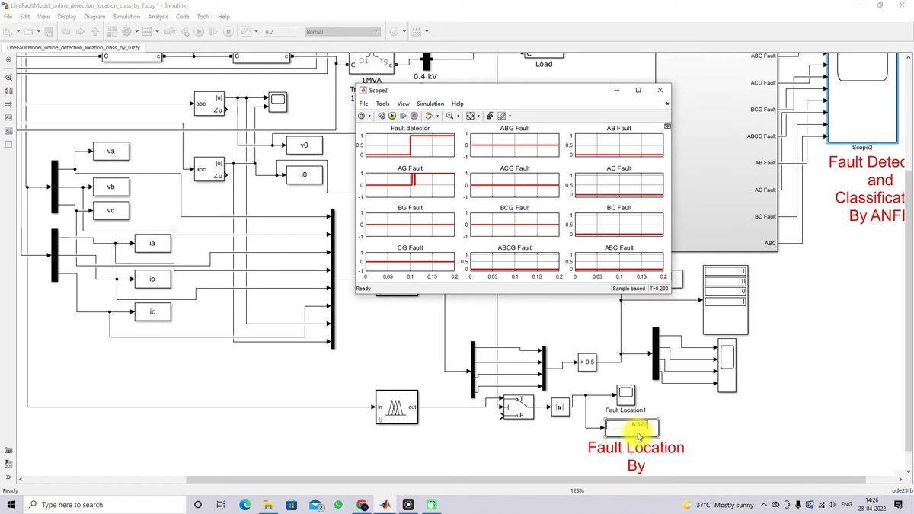Run the simulation from the Simulink toolbar
This screenshot has height=514, width=914.
199,31
